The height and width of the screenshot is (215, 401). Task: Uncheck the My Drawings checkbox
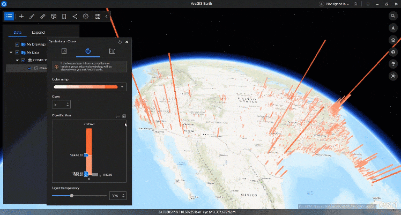(x=17, y=45)
